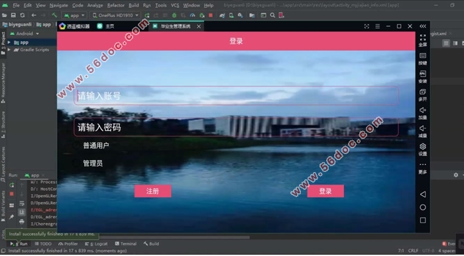Open the Resource Manager side tab

click(3, 83)
